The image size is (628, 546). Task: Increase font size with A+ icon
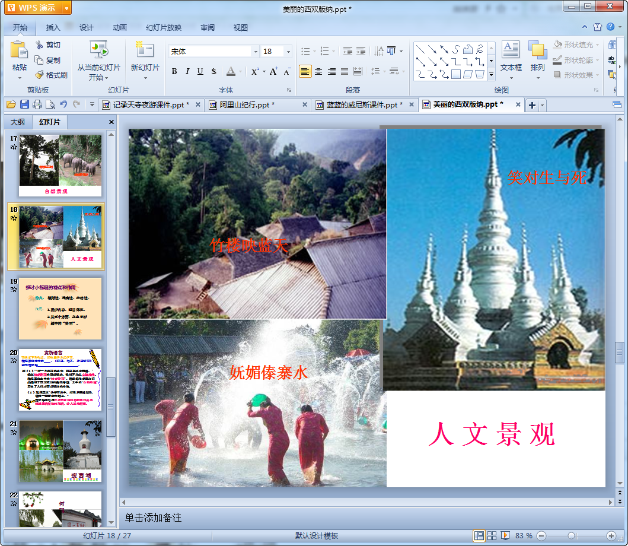273,71
